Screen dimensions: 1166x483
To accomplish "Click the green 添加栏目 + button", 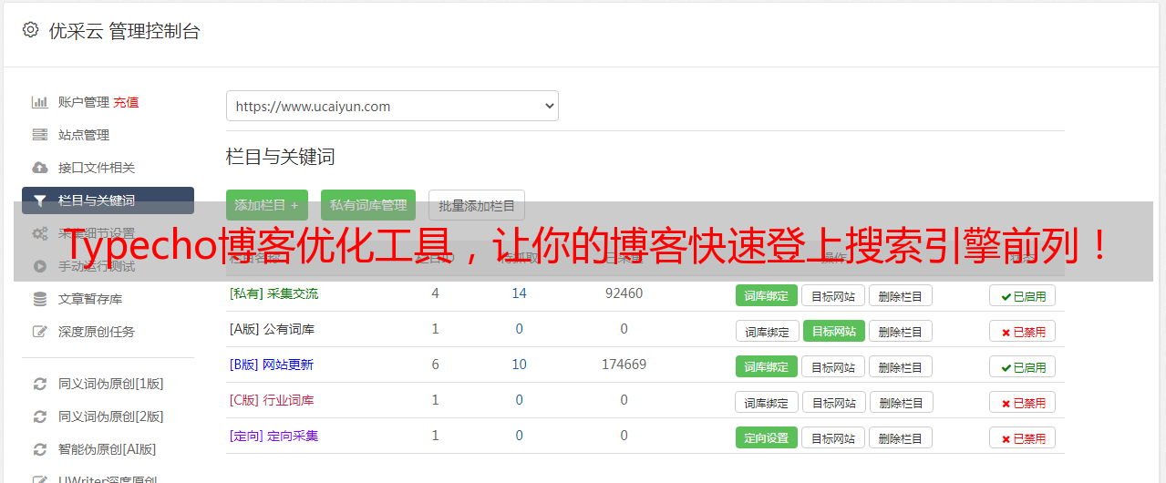I will (x=267, y=205).
